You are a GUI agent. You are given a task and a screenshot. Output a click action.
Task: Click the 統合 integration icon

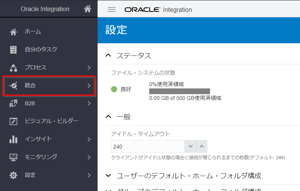(13, 85)
